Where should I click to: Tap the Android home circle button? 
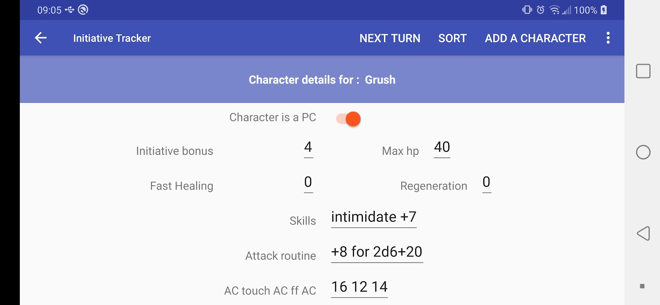click(643, 152)
